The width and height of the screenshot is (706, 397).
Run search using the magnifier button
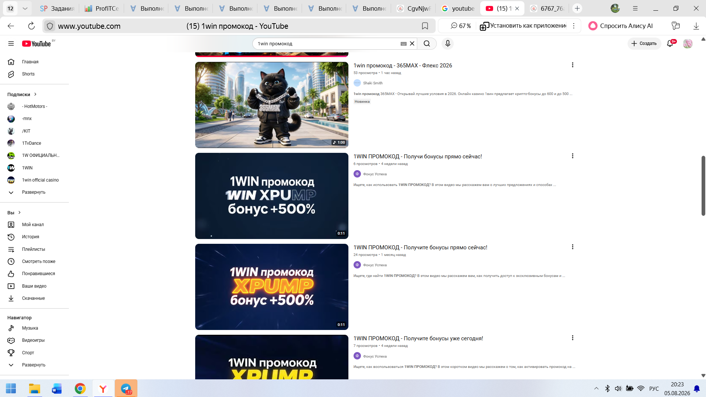427,43
